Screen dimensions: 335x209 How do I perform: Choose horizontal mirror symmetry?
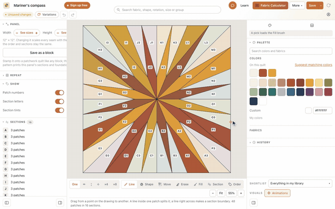pyautogui.click(x=84, y=184)
